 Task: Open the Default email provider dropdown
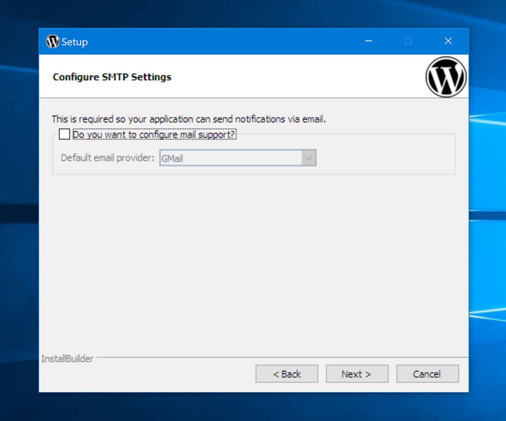238,158
